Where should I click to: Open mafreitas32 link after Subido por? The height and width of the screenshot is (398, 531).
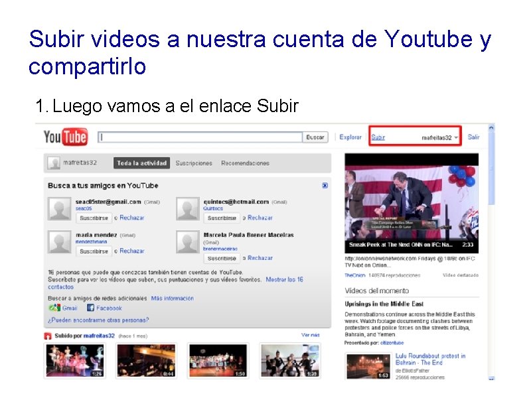point(99,336)
